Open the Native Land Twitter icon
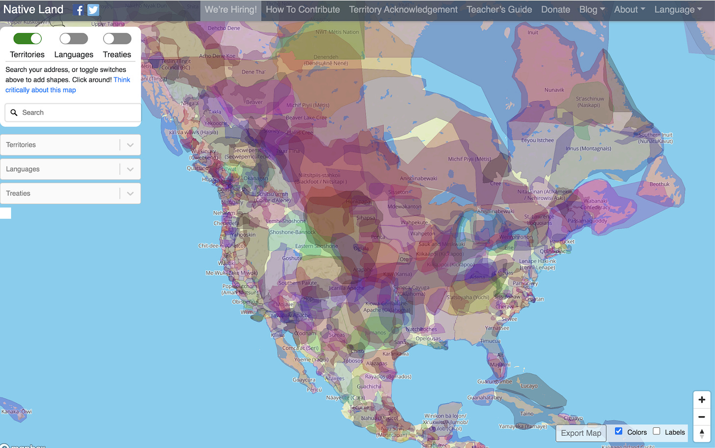The height and width of the screenshot is (448, 715). [93, 10]
